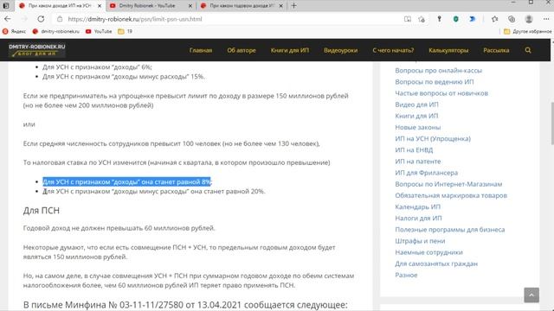Open Вопросы про онлайн-кассы category

click(x=438, y=71)
